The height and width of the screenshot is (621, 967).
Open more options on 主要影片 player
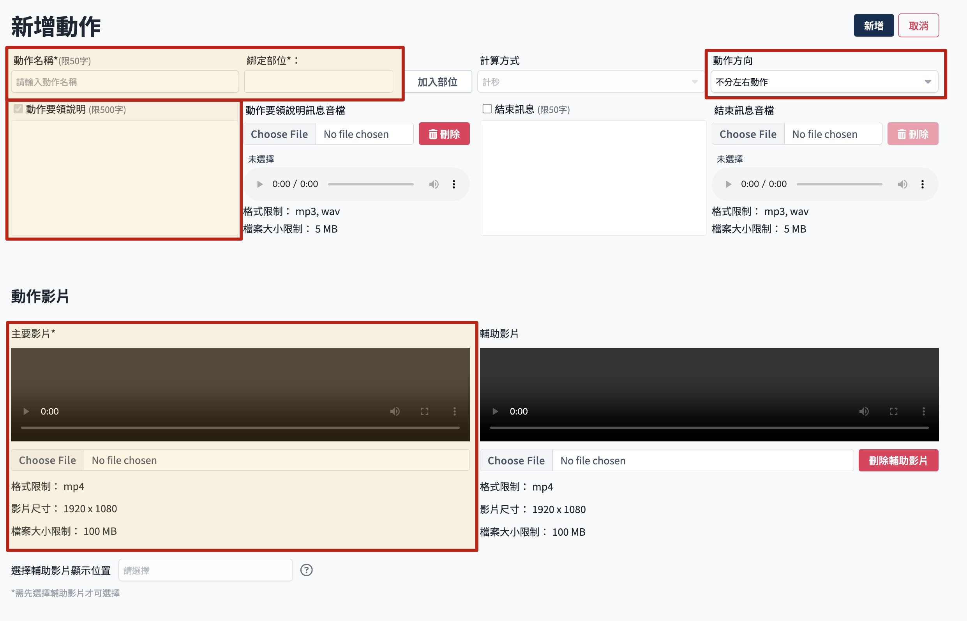point(454,411)
